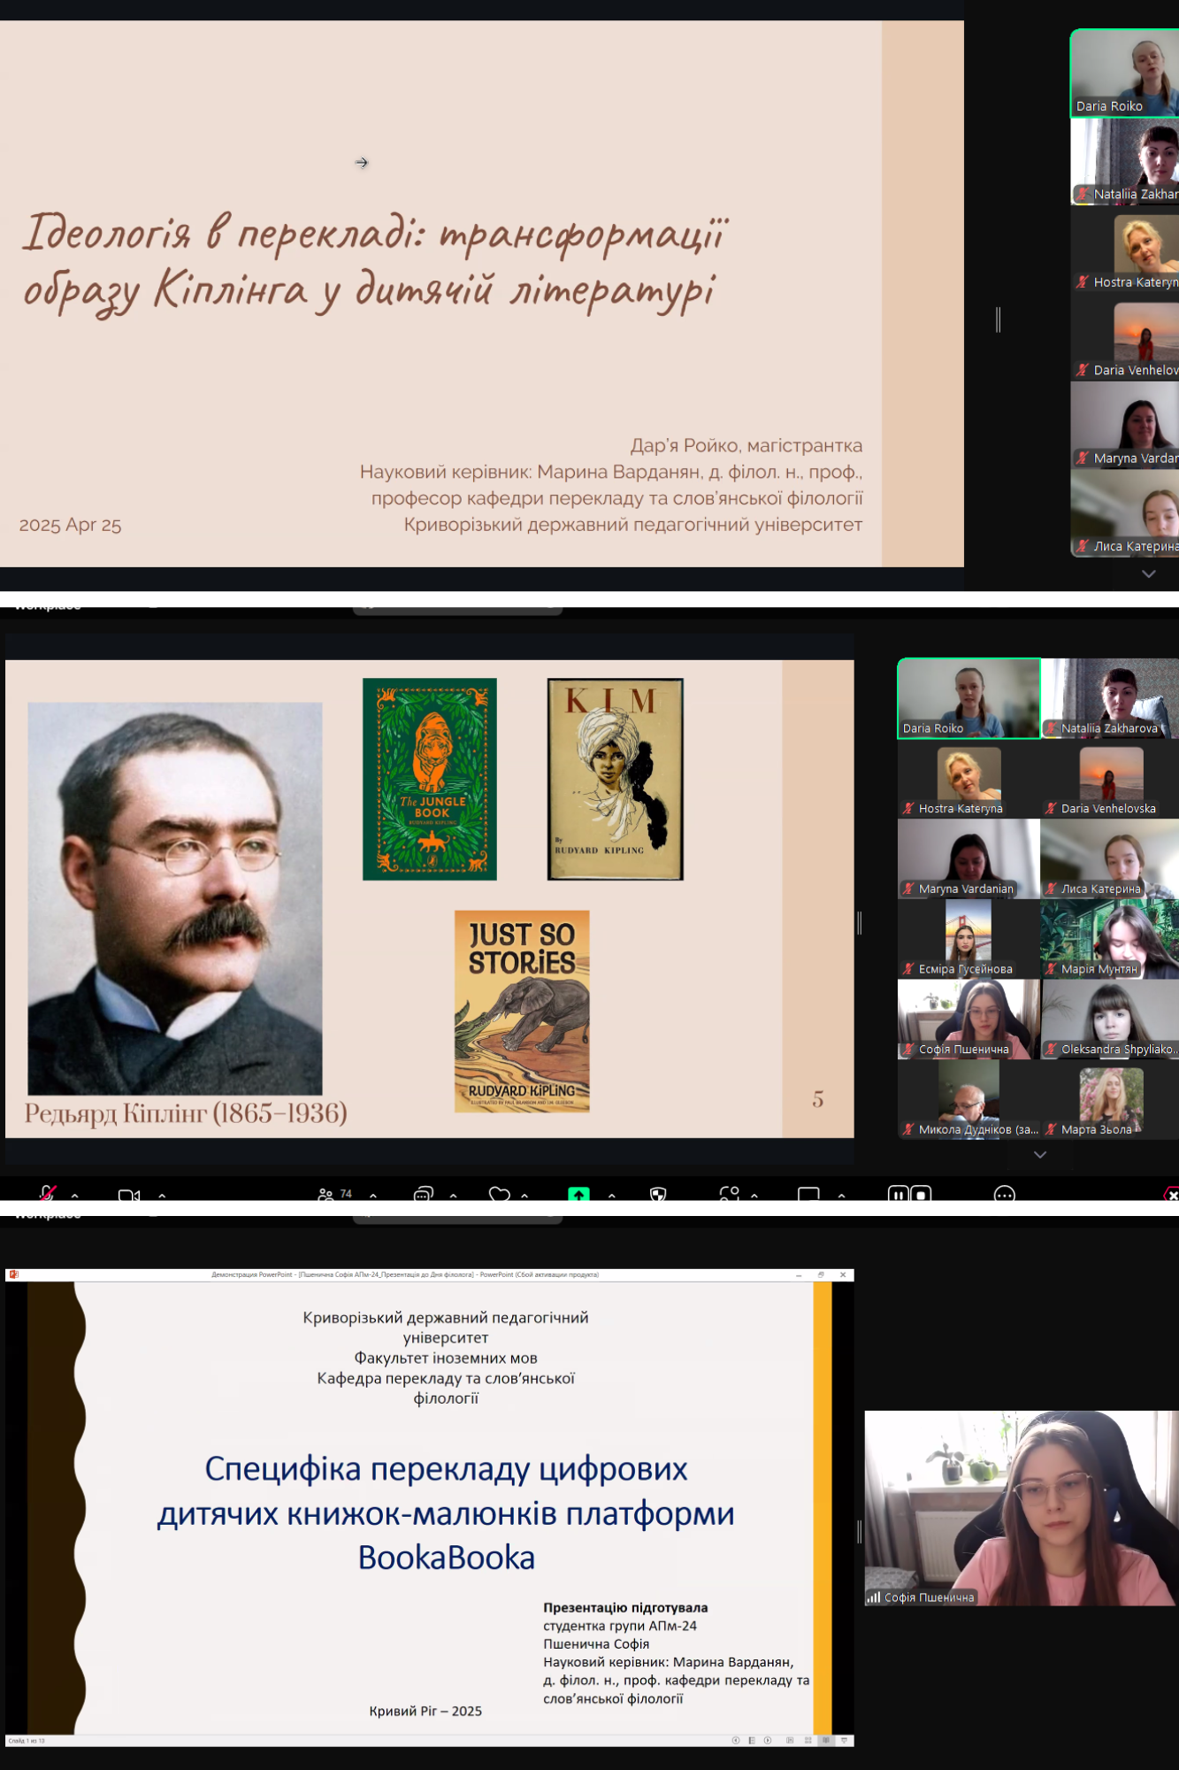Open the host security shield tools
Screen dimensions: 1179x1770
tap(657, 1194)
